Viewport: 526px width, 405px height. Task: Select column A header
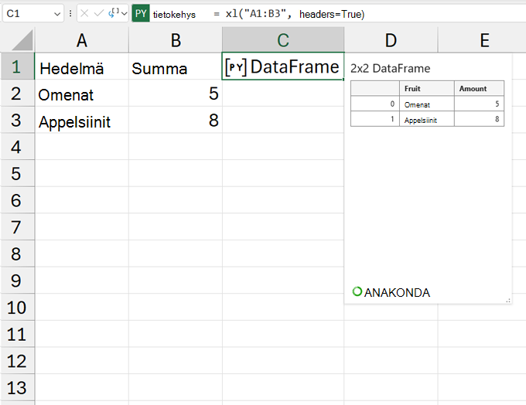(x=82, y=40)
